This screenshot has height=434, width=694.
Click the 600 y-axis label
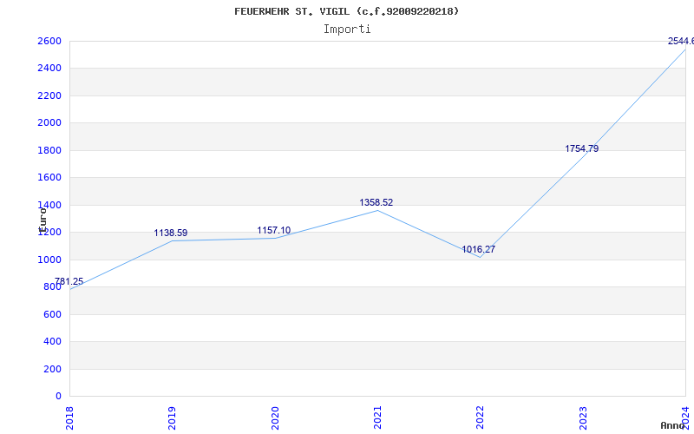52,314
